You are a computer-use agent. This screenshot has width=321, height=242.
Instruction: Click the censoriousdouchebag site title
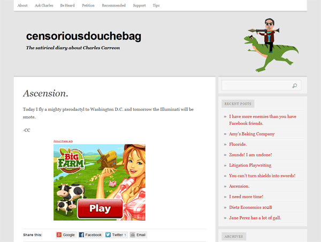pos(83,36)
